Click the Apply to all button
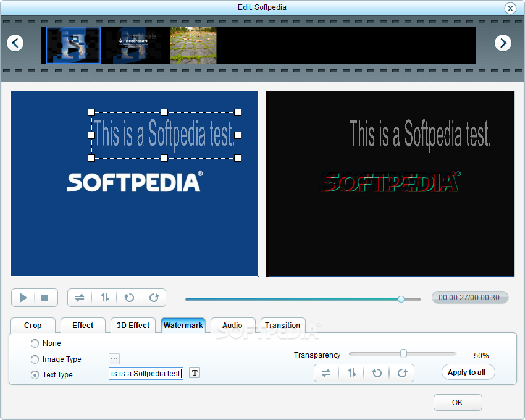Viewport: 525px width, 420px height. [468, 372]
